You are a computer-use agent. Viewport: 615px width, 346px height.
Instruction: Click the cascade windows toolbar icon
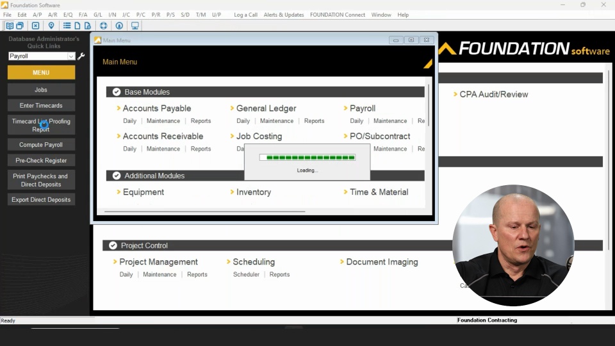(20, 26)
